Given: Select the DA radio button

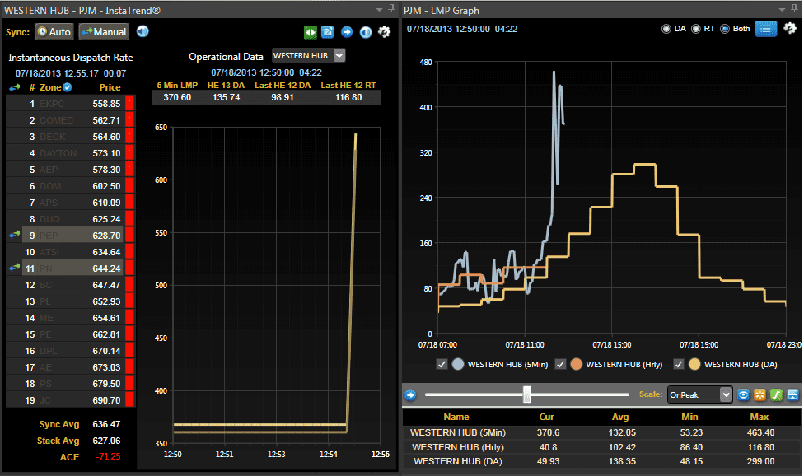Looking at the screenshot, I should pyautogui.click(x=666, y=29).
